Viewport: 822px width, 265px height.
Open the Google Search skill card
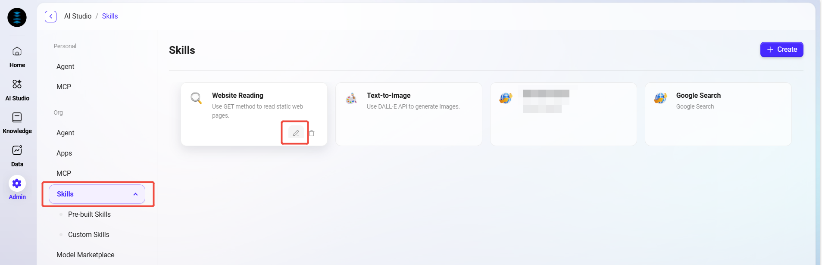pos(718,114)
